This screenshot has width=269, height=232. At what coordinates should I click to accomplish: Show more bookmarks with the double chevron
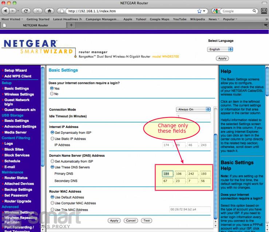pyautogui.click(x=266, y=19)
